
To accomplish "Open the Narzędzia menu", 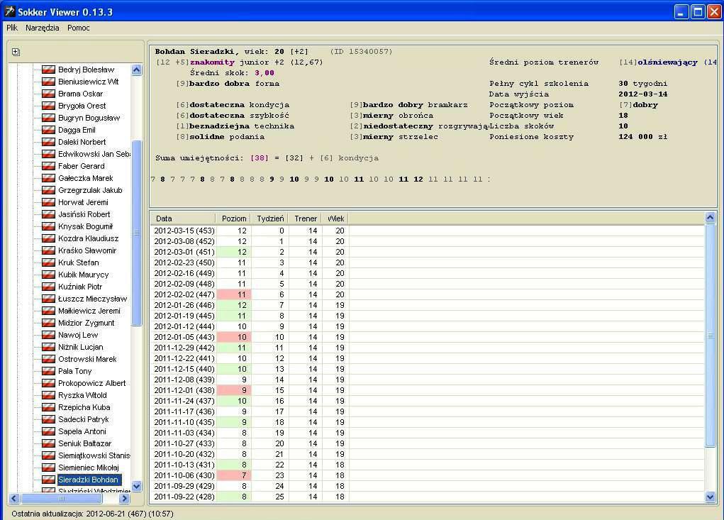I will coord(43,28).
